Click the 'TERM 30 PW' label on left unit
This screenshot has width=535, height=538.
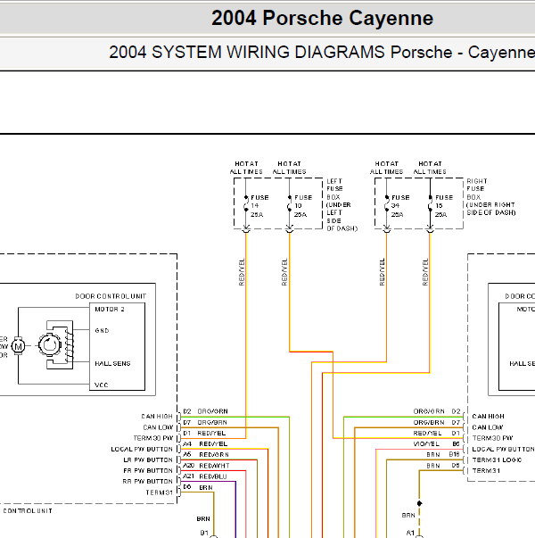(153, 438)
